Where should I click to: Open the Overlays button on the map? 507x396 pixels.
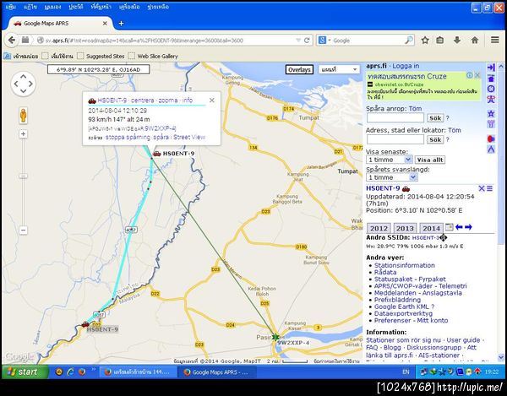tap(299, 69)
